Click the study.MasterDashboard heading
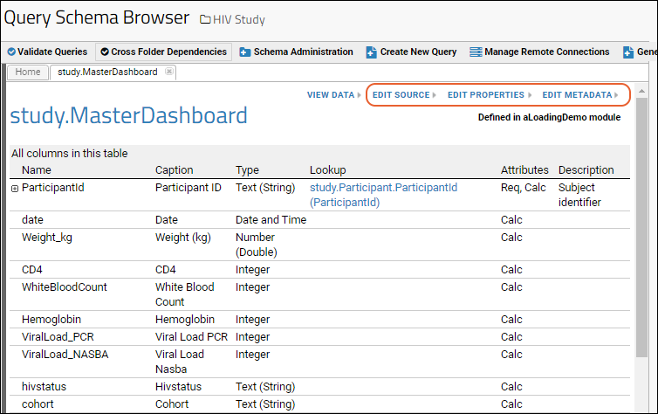658x414 pixels. pyautogui.click(x=129, y=115)
